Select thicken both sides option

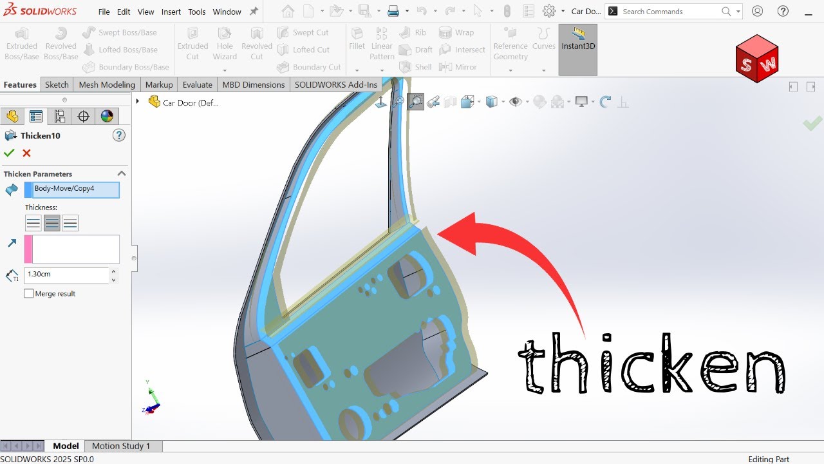pyautogui.click(x=52, y=223)
